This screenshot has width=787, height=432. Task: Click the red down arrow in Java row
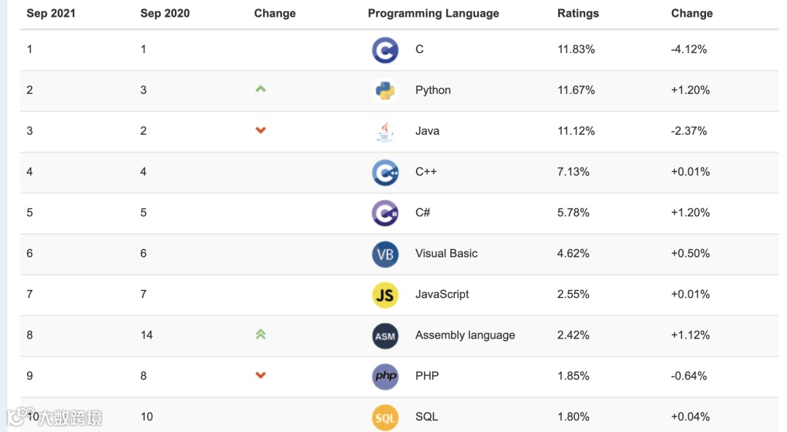point(261,130)
